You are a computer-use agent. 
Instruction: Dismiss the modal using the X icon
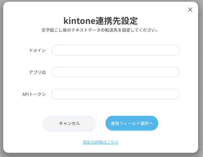pos(190,10)
